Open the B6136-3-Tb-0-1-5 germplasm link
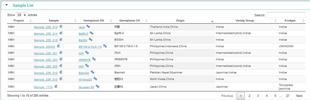Viewport: 310px width, 100px height. (x=90, y=47)
